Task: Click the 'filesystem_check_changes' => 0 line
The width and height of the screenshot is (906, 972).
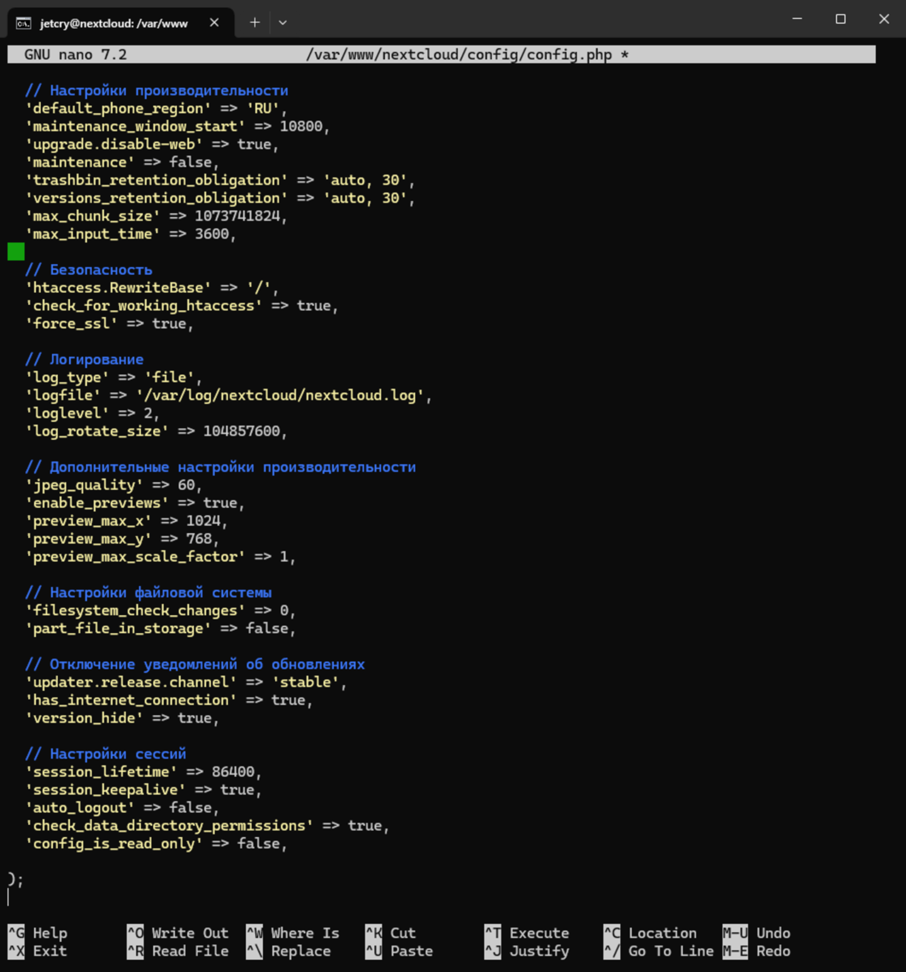Action: [161, 610]
